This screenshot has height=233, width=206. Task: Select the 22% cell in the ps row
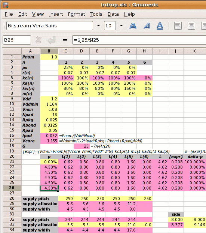point(66,67)
